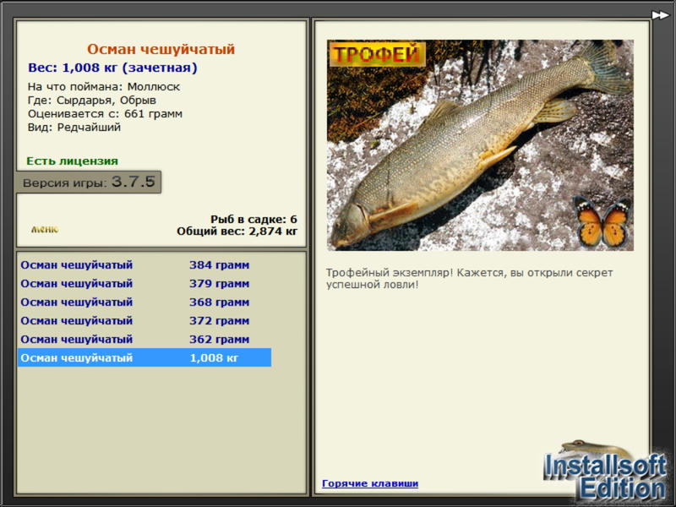Viewport: 676px width, 507px height.
Task: Select the 362 грамм Осман чешуйчатый row
Action: [144, 339]
